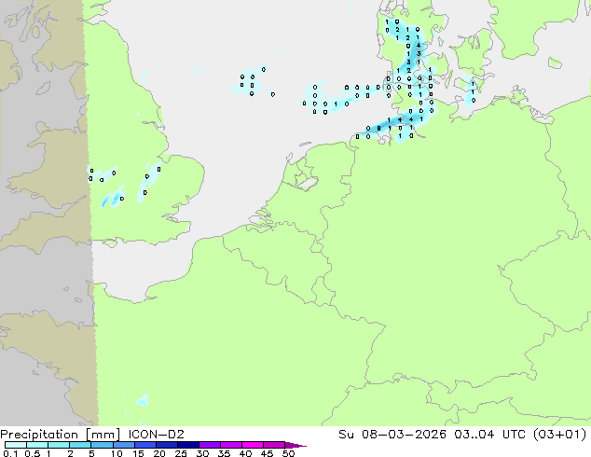Click the '30' legend scale label
Image resolution: width=591 pixels, height=457 pixels.
[x=202, y=453]
